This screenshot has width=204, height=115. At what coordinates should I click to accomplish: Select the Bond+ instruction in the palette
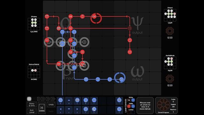pyautogui.click(x=61, y=101)
